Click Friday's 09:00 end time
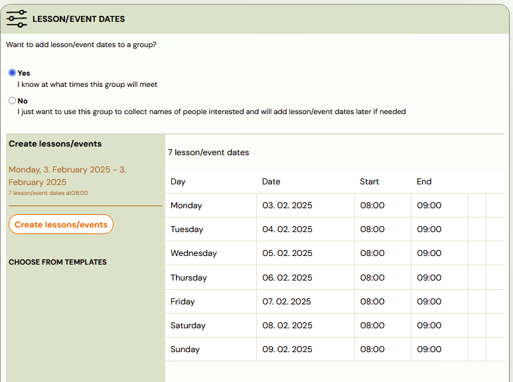 pyautogui.click(x=429, y=302)
